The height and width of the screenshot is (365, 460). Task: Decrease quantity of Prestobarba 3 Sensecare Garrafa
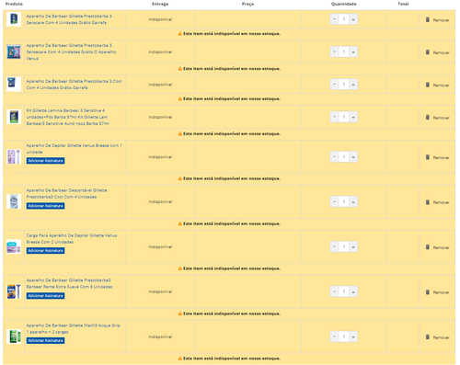pos(334,19)
